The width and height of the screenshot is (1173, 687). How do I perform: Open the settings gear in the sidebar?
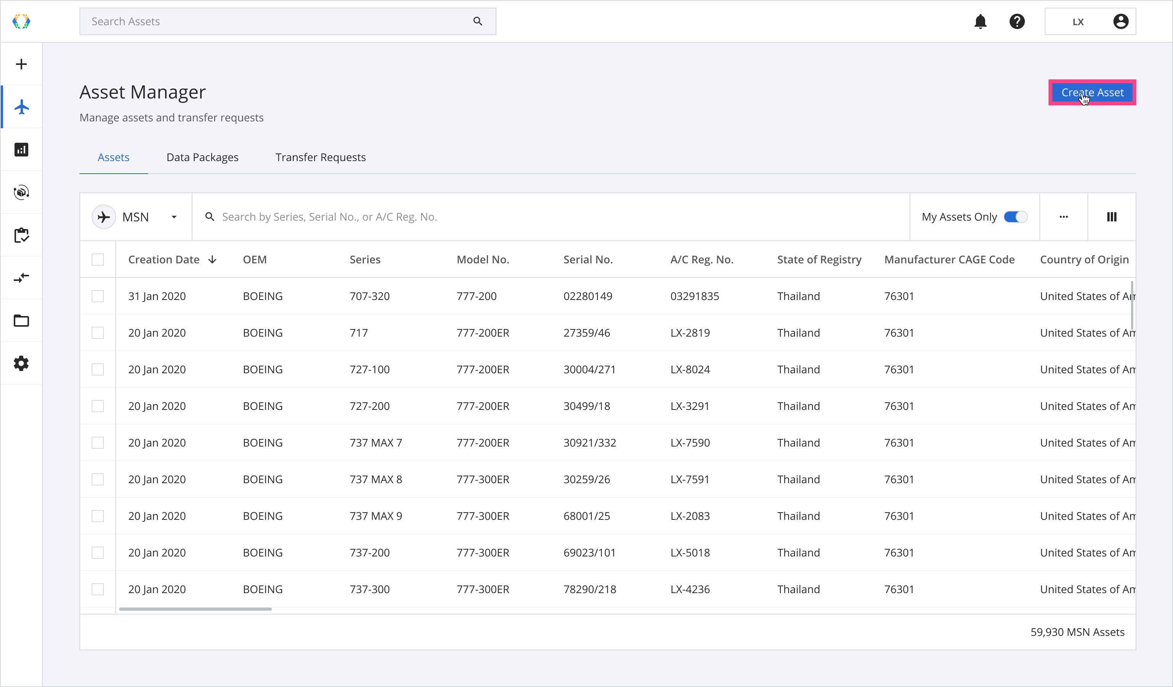point(21,364)
